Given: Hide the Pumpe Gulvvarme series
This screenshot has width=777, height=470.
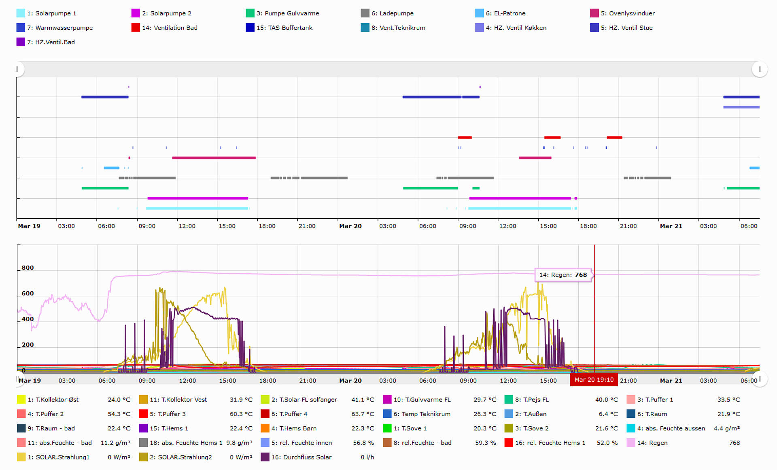Looking at the screenshot, I should (x=287, y=13).
